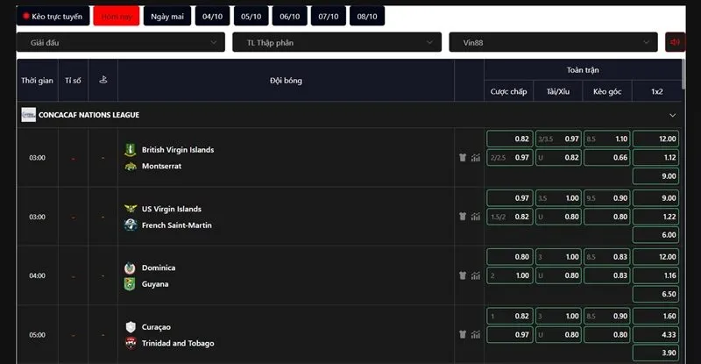Click US Virgin Islands draw odds 6.00

(655, 235)
